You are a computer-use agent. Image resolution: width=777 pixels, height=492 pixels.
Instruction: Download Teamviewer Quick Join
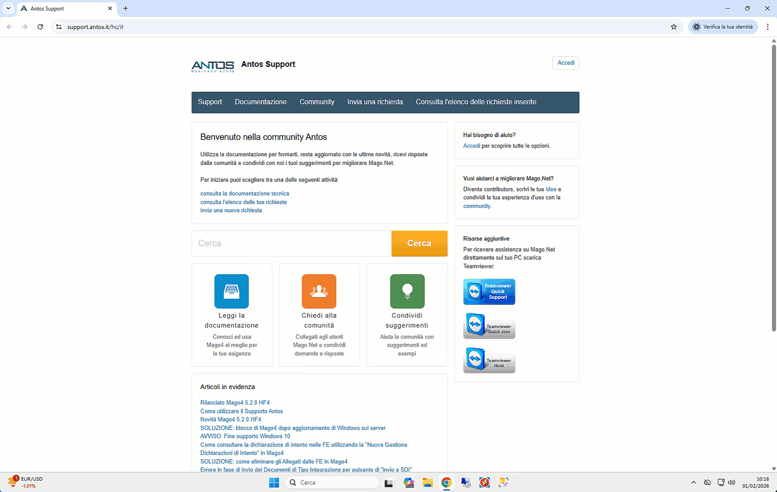489,326
